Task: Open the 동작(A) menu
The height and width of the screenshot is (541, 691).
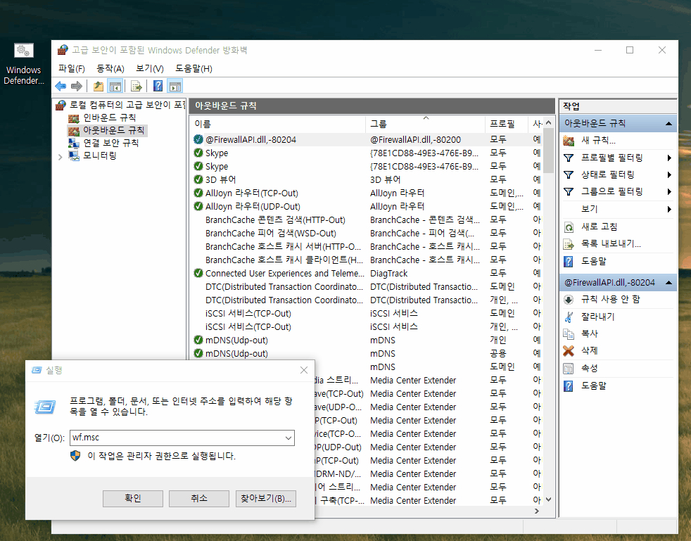Action: [110, 68]
